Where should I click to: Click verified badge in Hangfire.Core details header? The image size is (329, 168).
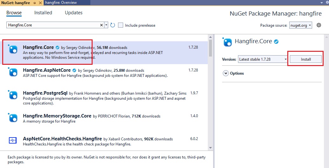click(276, 42)
